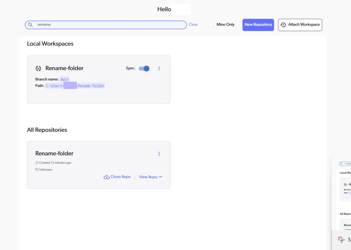Image resolution: width=351 pixels, height=250 pixels.
Task: Focus the search field containing rename
Action: [x=105, y=25]
